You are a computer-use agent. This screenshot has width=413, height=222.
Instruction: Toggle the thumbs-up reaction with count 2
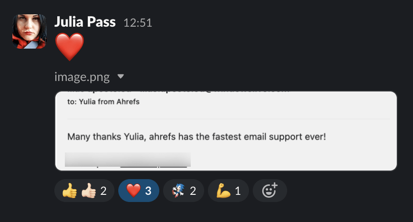[x=83, y=191]
